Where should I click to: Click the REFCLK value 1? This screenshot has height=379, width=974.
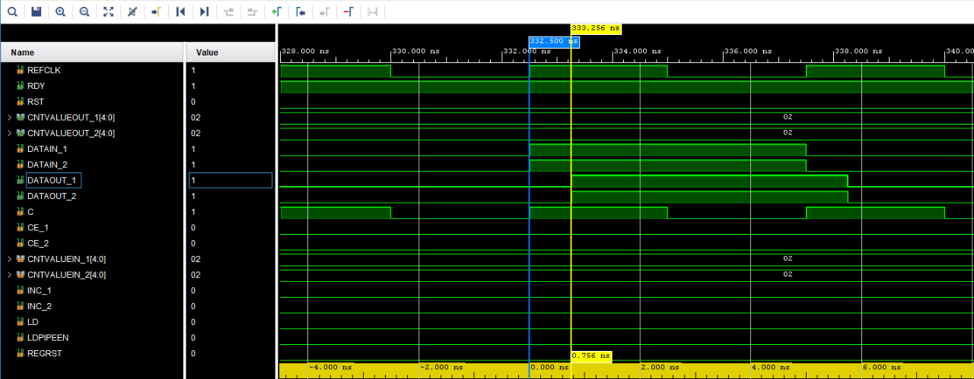click(193, 70)
